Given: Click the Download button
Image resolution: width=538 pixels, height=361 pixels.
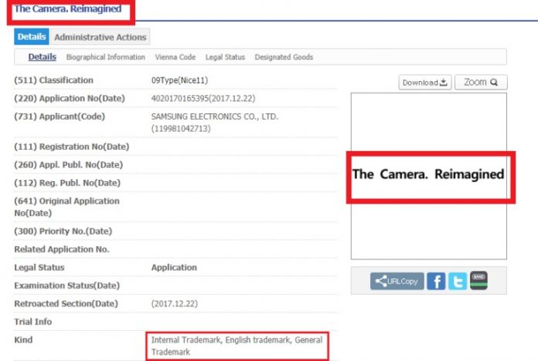Looking at the screenshot, I should (425, 83).
